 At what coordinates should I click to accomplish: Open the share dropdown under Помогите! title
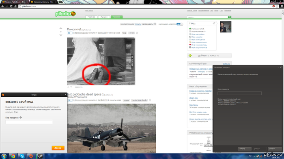tap(69, 33)
